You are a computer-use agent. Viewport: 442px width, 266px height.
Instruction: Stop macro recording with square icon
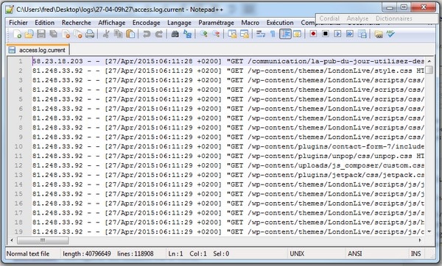point(326,34)
